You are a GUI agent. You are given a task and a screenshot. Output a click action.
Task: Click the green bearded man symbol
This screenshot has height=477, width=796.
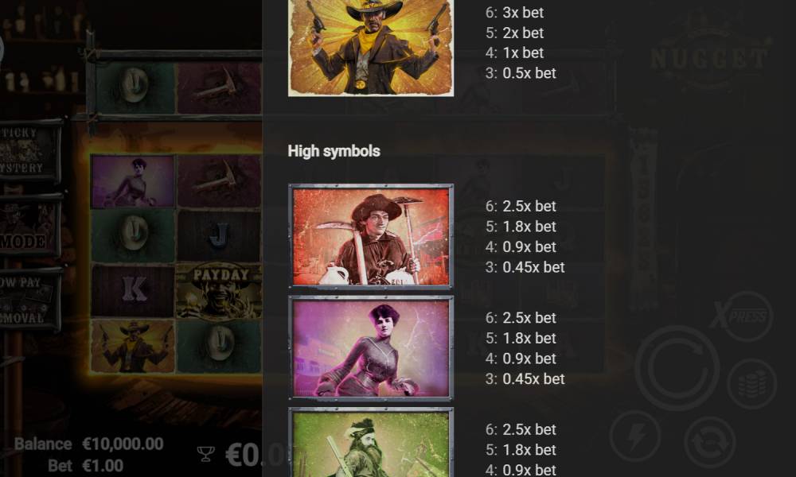pyautogui.click(x=371, y=443)
